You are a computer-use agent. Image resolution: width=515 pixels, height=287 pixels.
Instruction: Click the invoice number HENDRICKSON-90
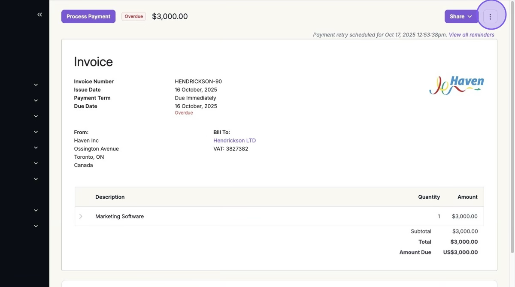198,82
